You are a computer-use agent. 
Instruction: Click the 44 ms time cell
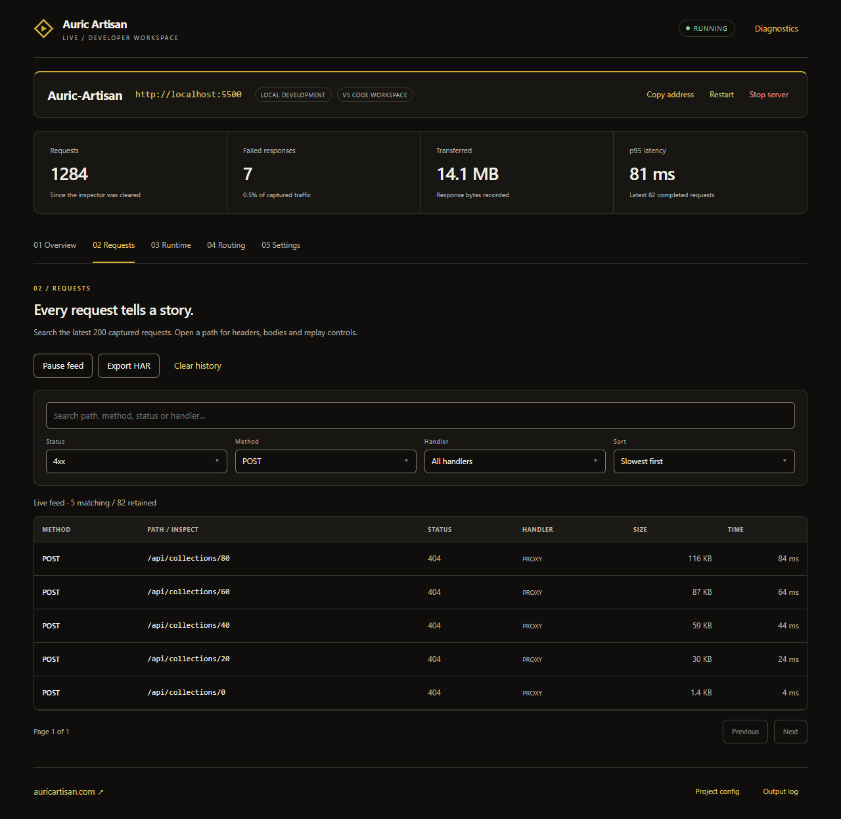tap(788, 626)
